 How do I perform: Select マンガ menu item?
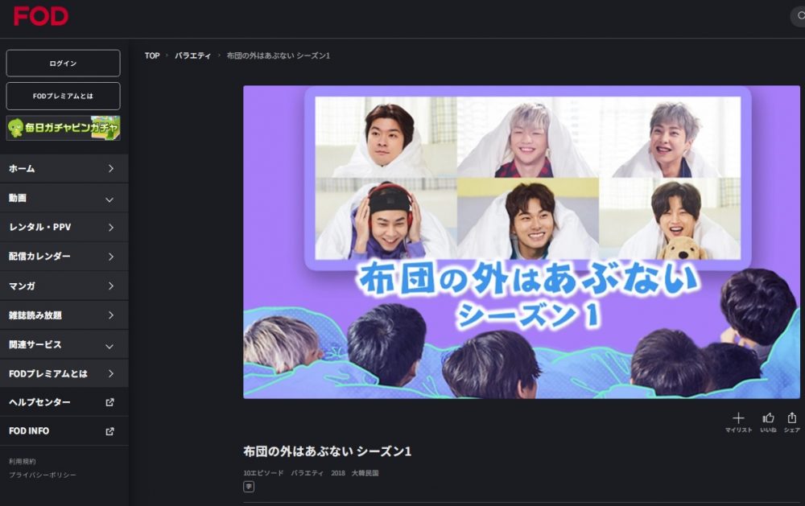pos(64,286)
